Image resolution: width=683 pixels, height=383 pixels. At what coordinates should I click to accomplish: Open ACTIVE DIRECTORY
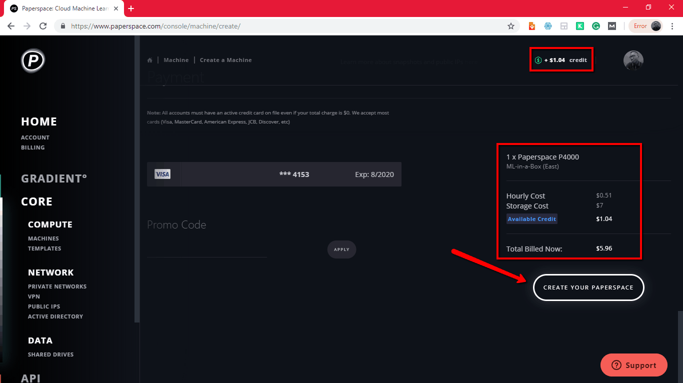point(55,316)
